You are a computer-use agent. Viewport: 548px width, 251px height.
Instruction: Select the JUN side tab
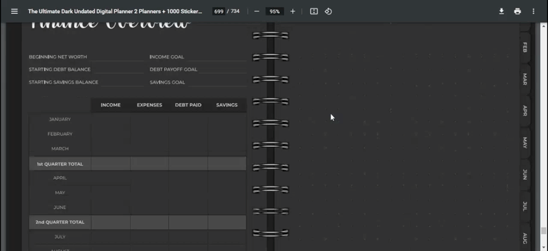point(525,174)
